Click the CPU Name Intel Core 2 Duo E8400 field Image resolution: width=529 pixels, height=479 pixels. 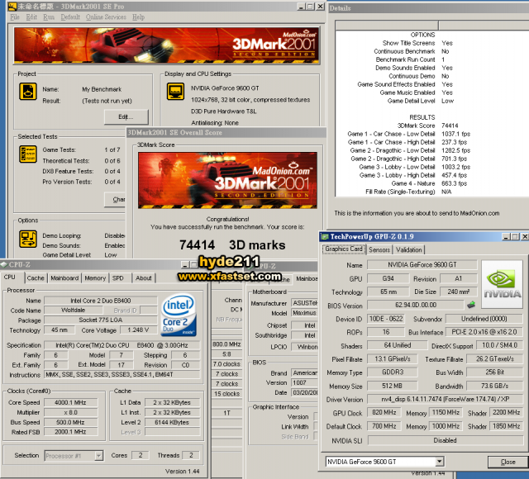[101, 301]
